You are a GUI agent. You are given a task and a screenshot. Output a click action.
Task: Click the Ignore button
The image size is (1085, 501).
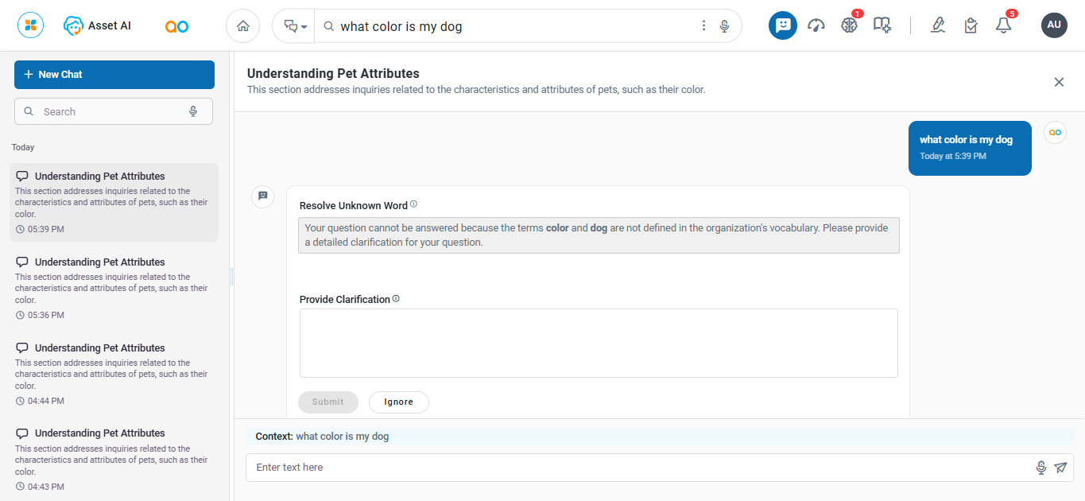[x=398, y=402]
